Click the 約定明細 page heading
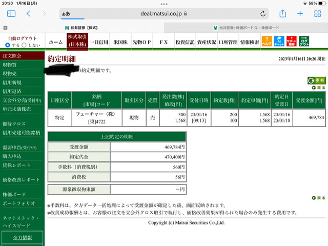This screenshot has height=246, width=328. pos(61,59)
